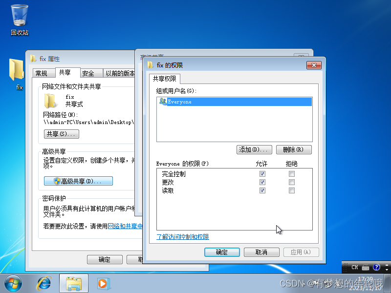The height and width of the screenshot is (293, 391).
Task: Click the Start orb
Action: point(13,283)
